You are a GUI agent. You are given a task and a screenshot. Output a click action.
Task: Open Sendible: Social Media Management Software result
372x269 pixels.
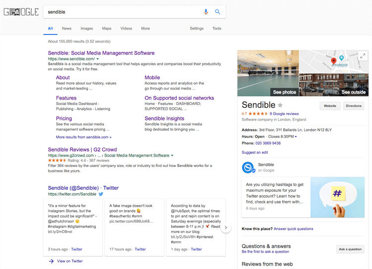(101, 53)
